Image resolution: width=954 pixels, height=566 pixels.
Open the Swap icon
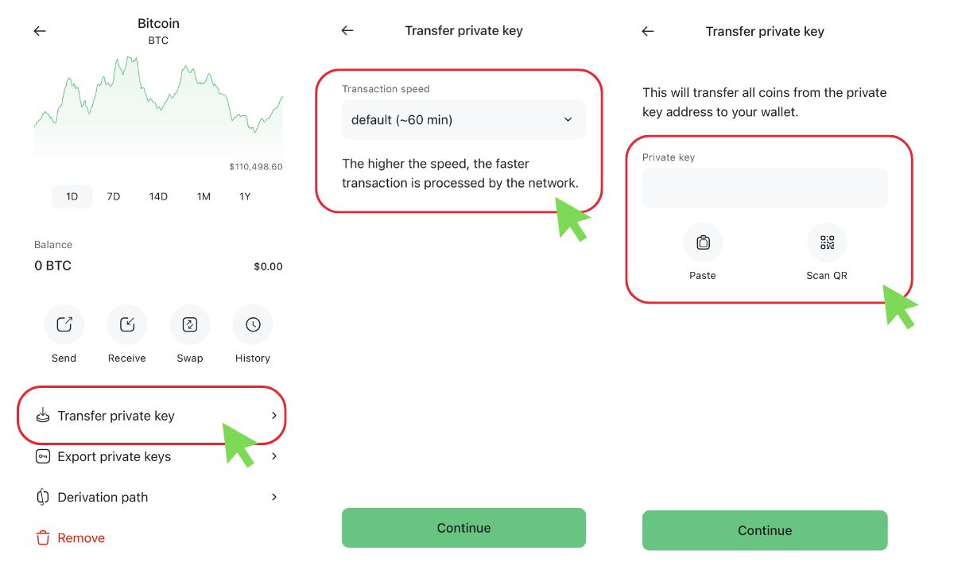pyautogui.click(x=189, y=324)
